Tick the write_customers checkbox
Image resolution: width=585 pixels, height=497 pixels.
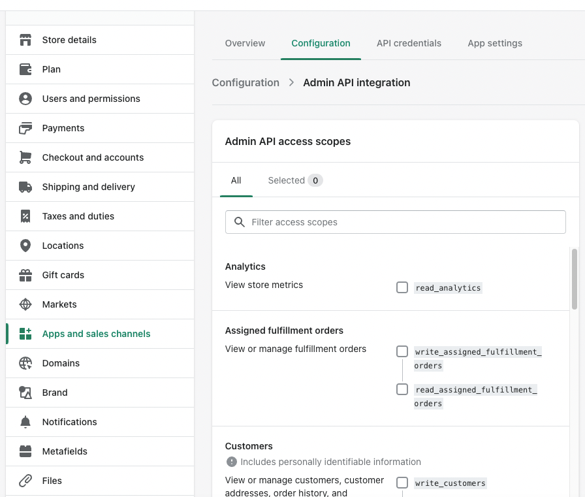[402, 483]
